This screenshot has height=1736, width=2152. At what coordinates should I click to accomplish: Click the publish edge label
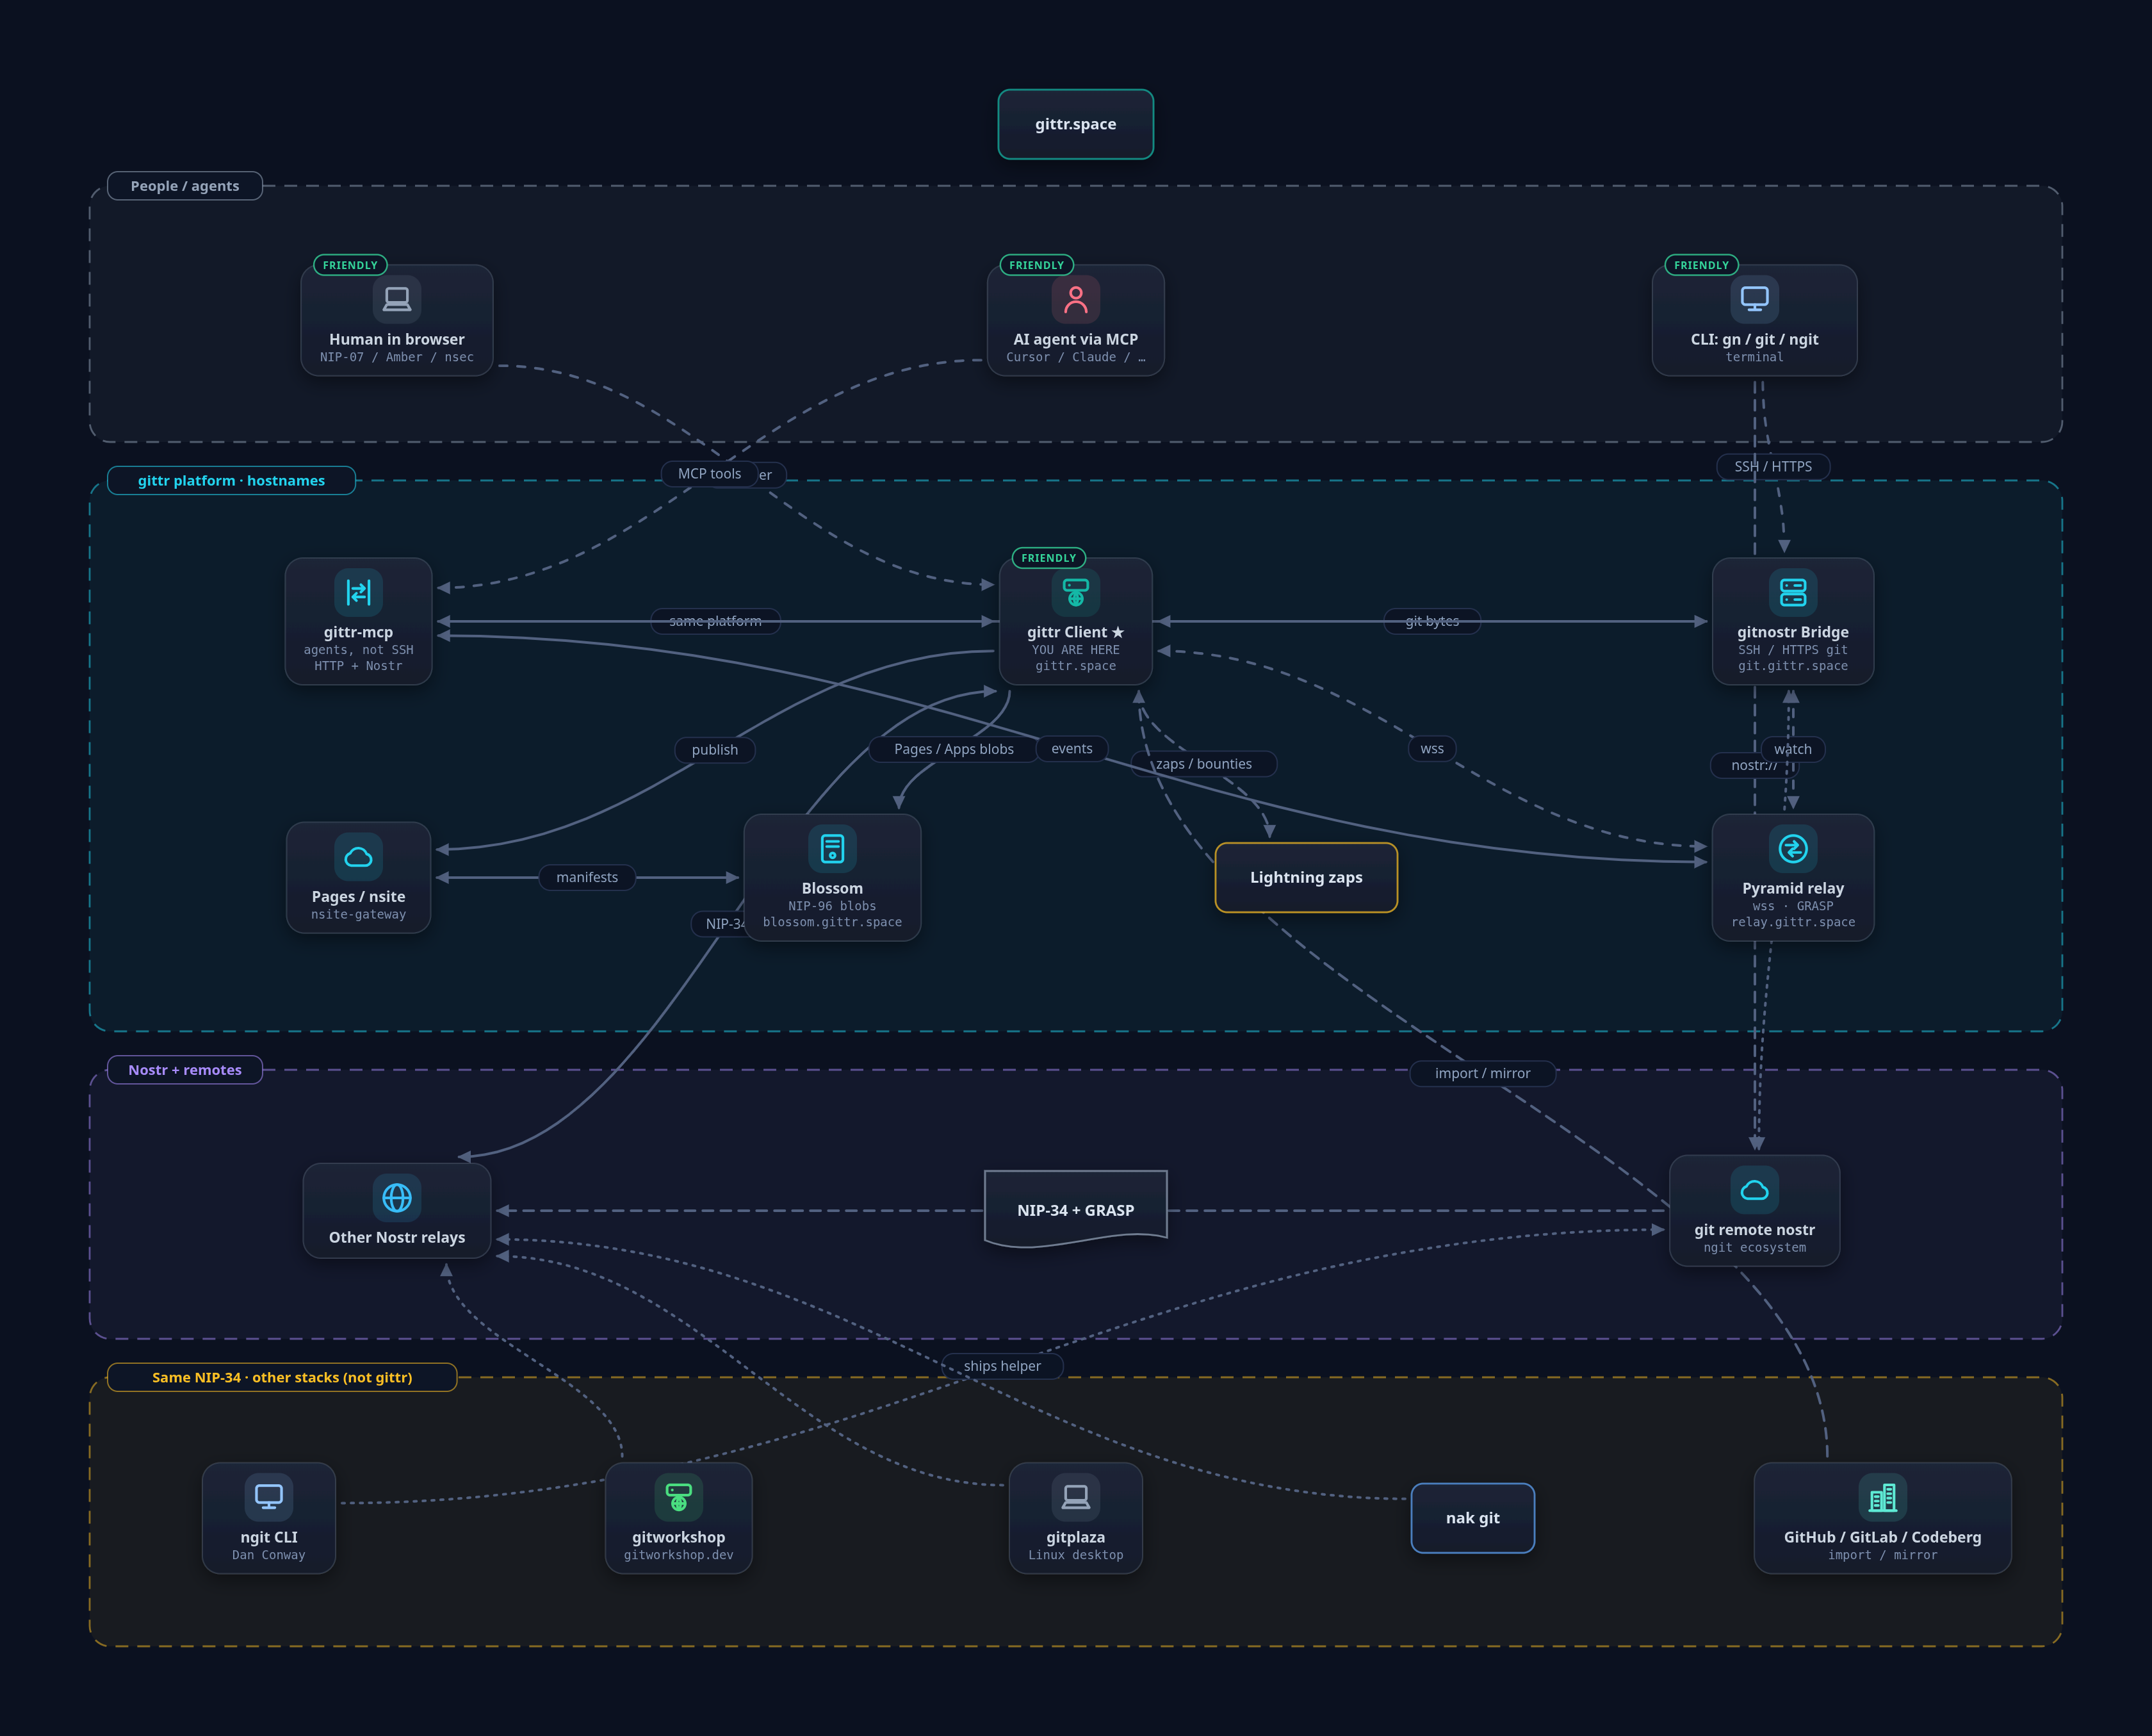pyautogui.click(x=715, y=750)
